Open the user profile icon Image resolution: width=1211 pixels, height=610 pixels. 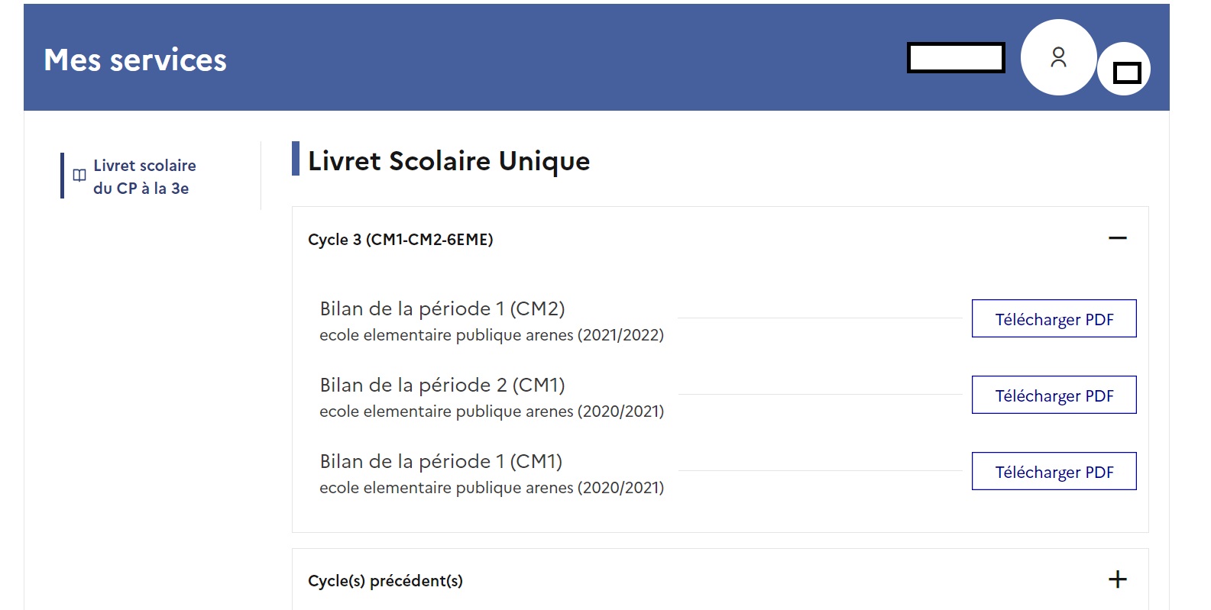point(1058,57)
